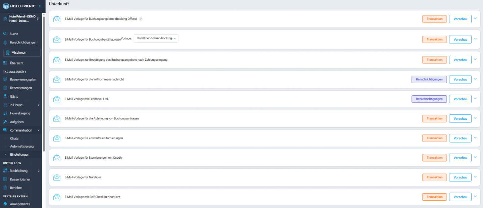Click Vorschau for kostenfreie Stornierungen template
483x208 pixels.
point(460,138)
